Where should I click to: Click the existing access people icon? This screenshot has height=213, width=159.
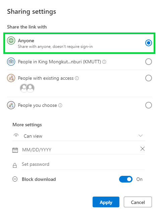click(11, 78)
